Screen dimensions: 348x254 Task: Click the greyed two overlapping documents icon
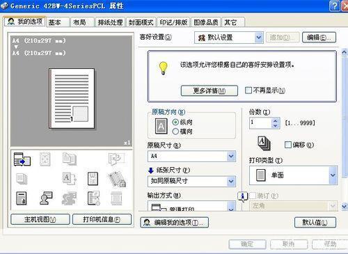tap(70, 159)
